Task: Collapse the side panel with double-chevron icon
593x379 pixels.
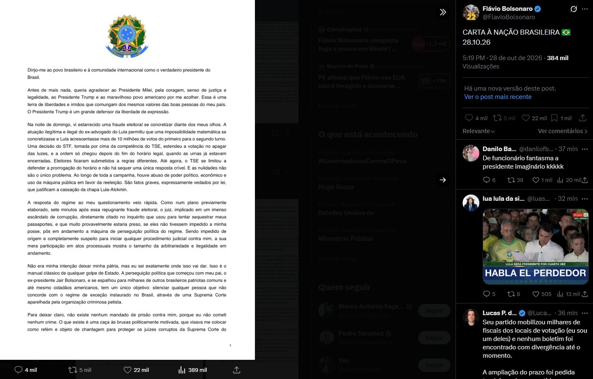Action: [x=443, y=12]
